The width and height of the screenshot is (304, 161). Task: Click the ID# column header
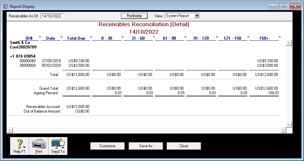[29, 38]
